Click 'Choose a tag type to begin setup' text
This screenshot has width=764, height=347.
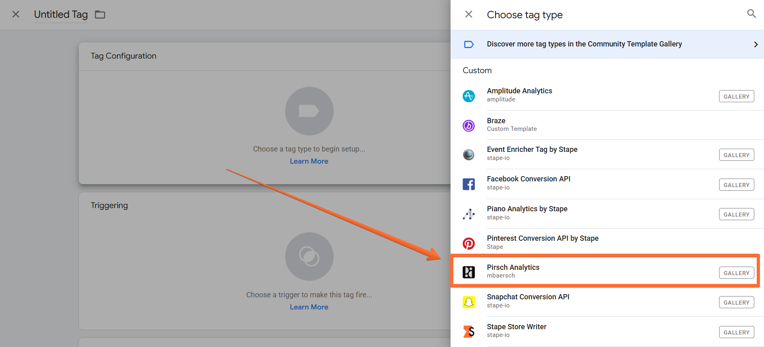[x=309, y=149]
